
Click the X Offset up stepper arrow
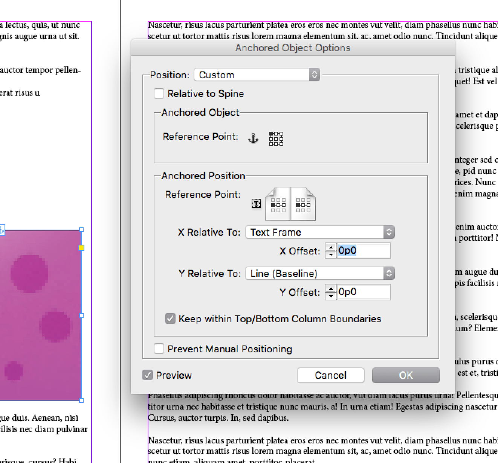330,247
